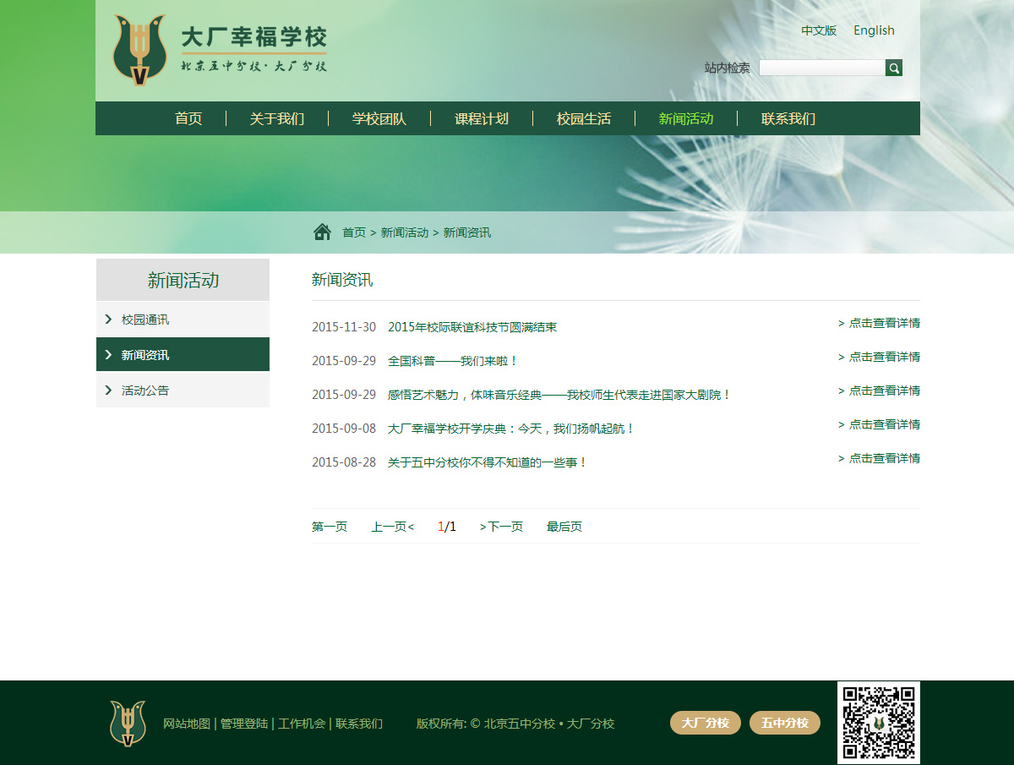1014x765 pixels.
Task: Click the arrow icon next to 新闻资讯
Action: pyautogui.click(x=108, y=354)
